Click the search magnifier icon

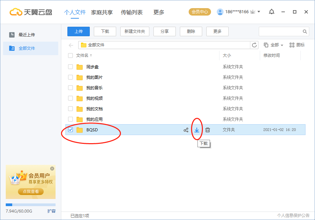(305, 31)
